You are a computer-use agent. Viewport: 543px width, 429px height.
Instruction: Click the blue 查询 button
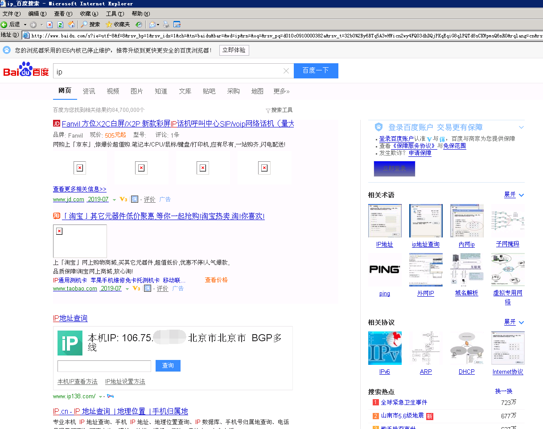pos(168,366)
